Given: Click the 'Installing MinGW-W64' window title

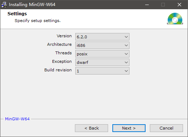Looking at the screenshot, I should pos(32,5).
